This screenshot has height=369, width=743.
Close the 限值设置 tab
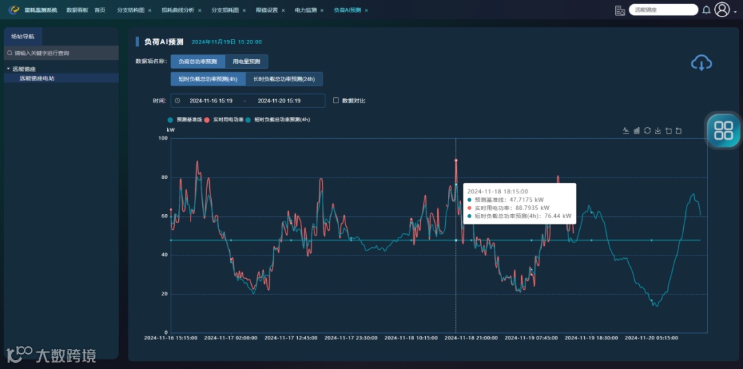coord(283,10)
